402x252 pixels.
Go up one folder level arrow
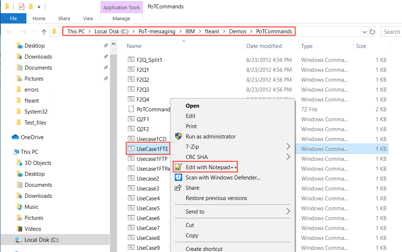point(44,32)
